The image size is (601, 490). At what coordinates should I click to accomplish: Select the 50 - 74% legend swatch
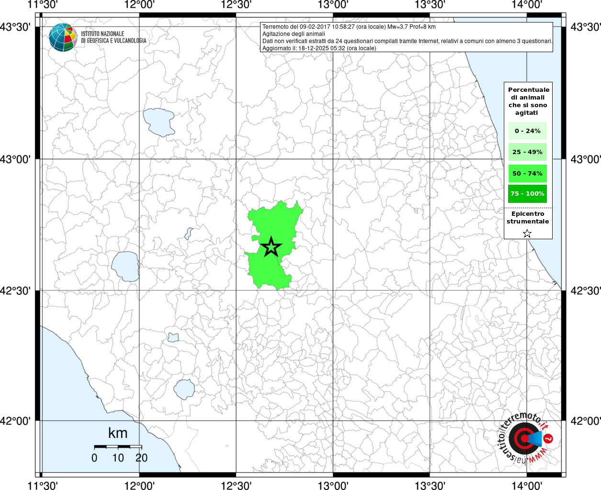point(527,173)
